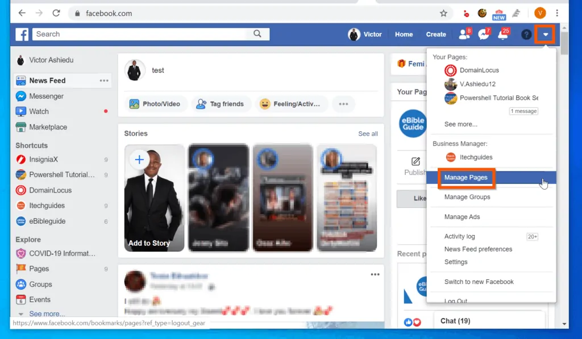Select Switch to new Facebook

[x=479, y=282]
